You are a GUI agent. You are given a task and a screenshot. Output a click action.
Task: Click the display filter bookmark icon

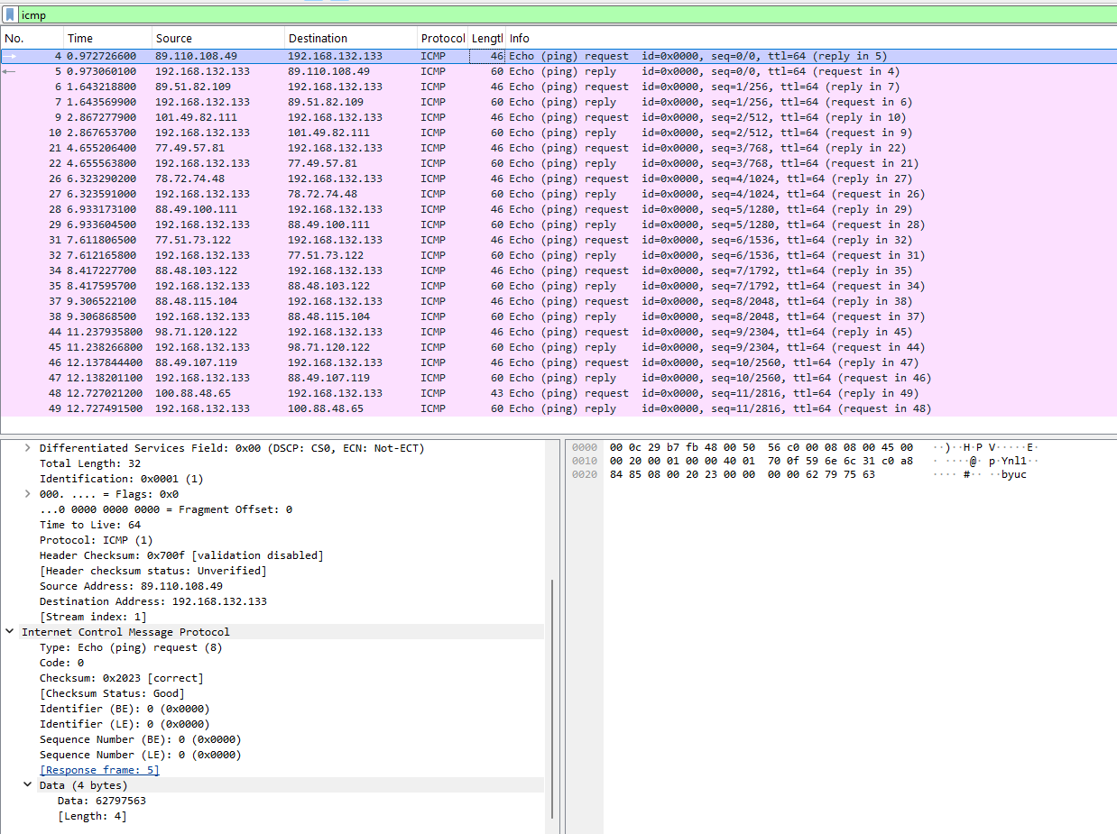click(10, 15)
